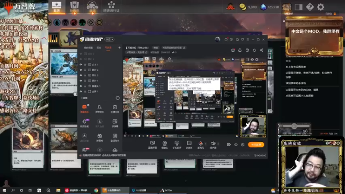Filter decks by blue mana
345x194 pixels.
click(x=57, y=22)
